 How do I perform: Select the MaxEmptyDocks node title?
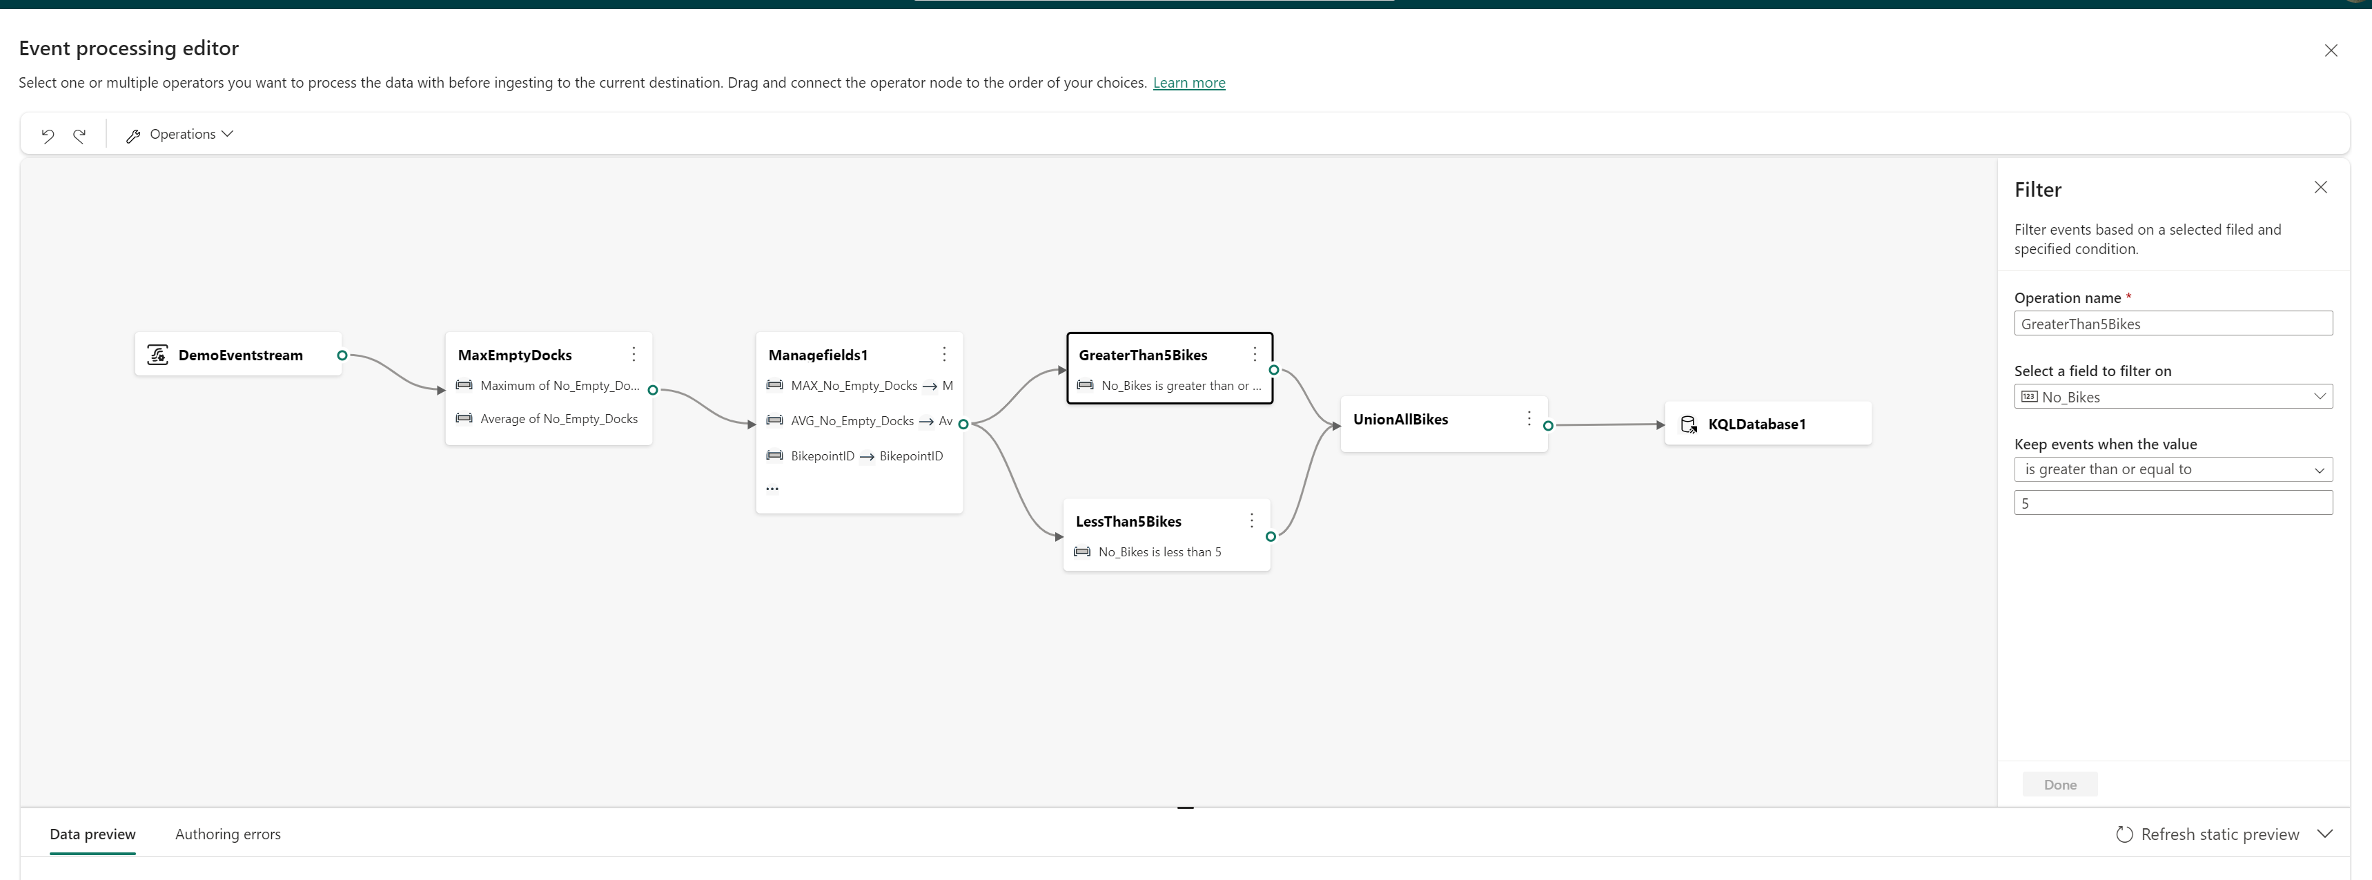(515, 355)
